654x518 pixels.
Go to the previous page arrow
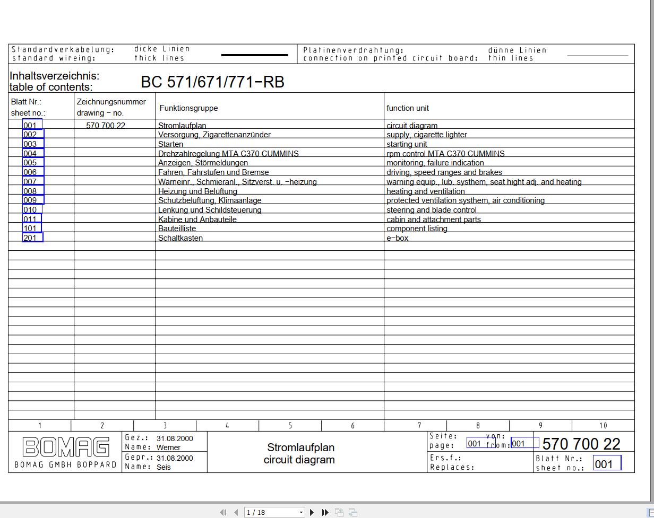pyautogui.click(x=236, y=512)
